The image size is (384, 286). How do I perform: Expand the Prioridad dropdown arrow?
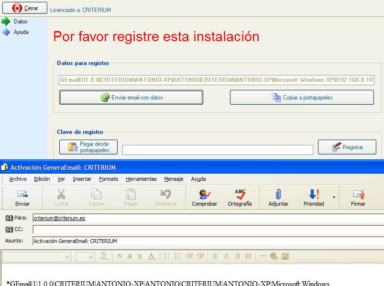click(x=334, y=198)
